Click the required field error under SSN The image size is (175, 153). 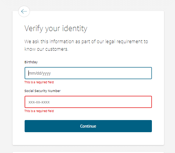[39, 111]
